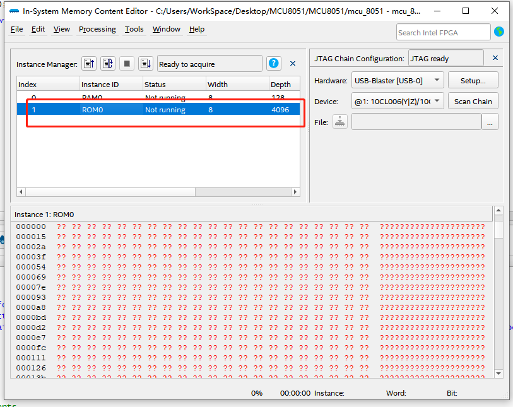The image size is (513, 407).
Task: Open the View menu
Action: click(61, 29)
